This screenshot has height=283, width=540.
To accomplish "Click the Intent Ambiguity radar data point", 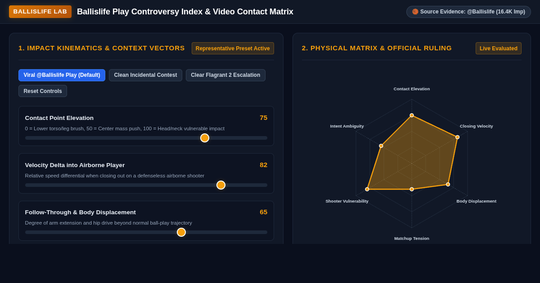I will point(381,146).
